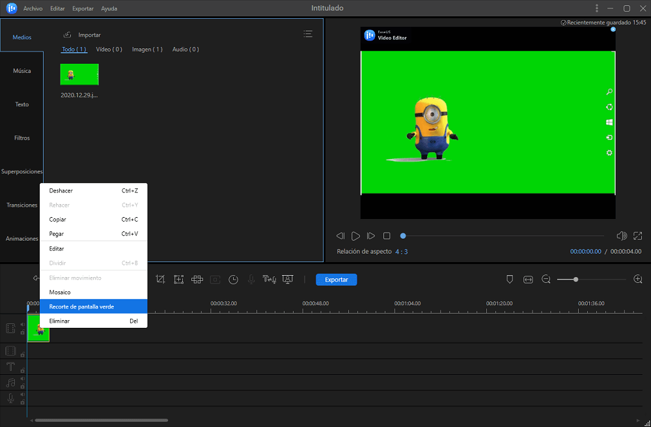Choose Copiar in the context menu
The width and height of the screenshot is (651, 427).
(x=93, y=220)
